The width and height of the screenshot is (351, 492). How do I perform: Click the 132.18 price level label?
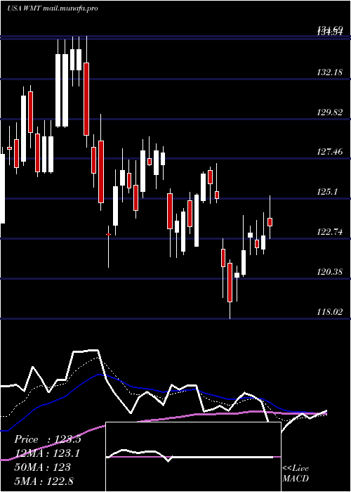[330, 72]
